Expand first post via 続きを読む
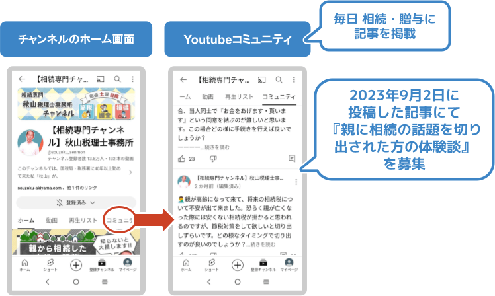 pyautogui.click(x=217, y=147)
